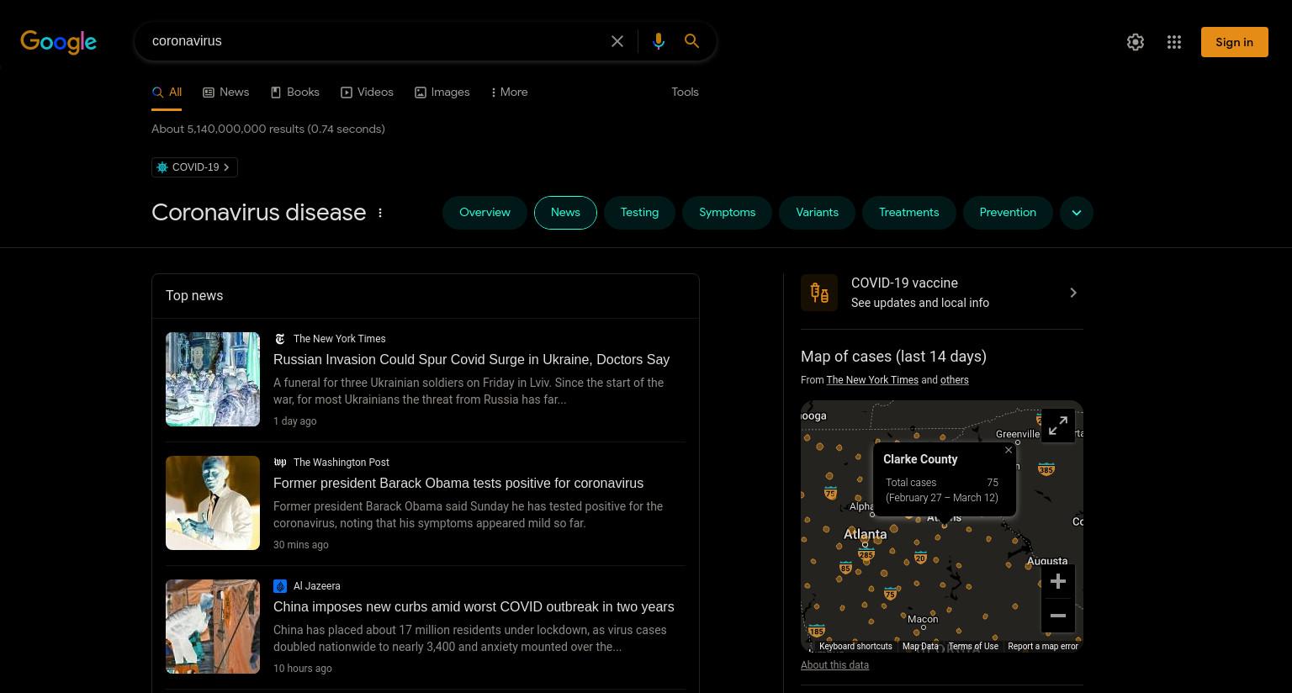Open the More search types menu
1292x693 pixels.
(x=509, y=93)
